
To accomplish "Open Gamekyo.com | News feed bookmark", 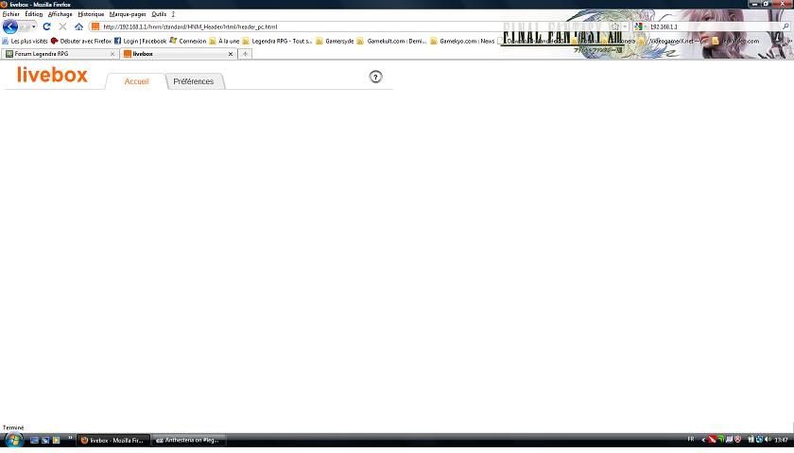I will [462, 41].
